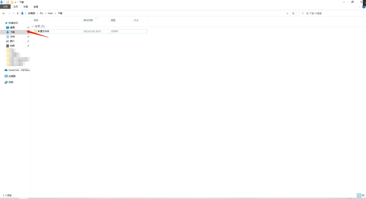Viewport: 366px width, 199px height.
Task: Click the D:\ breadcrumb in address bar
Action: click(x=41, y=13)
